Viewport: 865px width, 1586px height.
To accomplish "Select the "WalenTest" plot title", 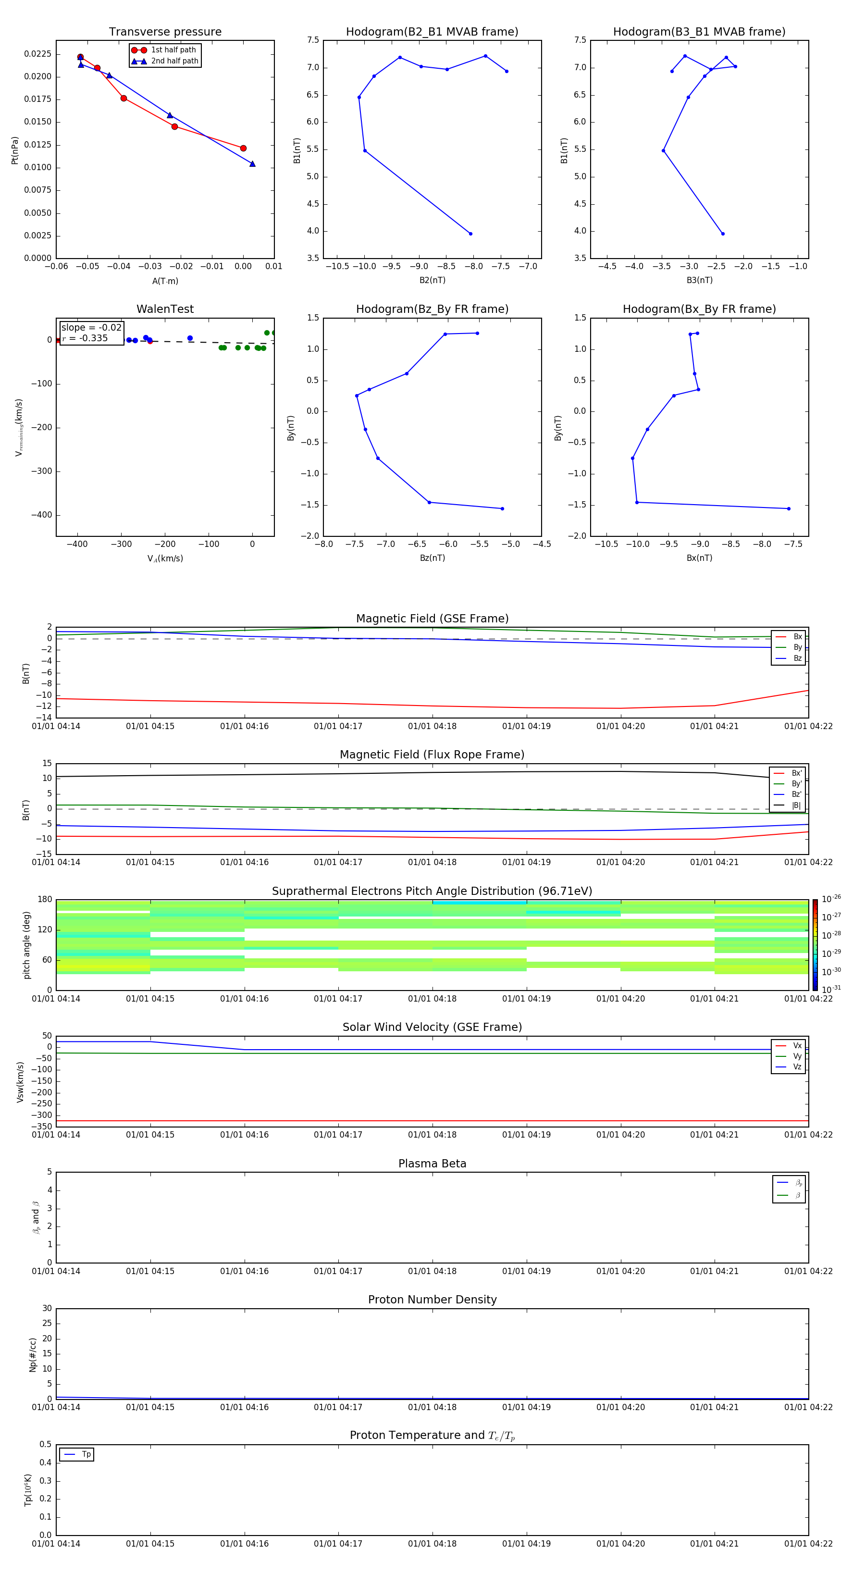I will pos(165,309).
